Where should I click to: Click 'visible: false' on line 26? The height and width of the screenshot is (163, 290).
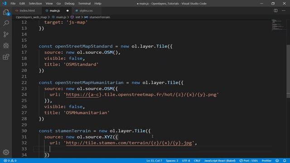[63, 107]
